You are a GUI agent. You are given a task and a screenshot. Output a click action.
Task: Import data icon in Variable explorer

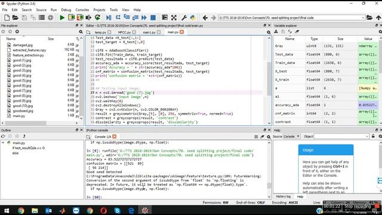coord(276,32)
